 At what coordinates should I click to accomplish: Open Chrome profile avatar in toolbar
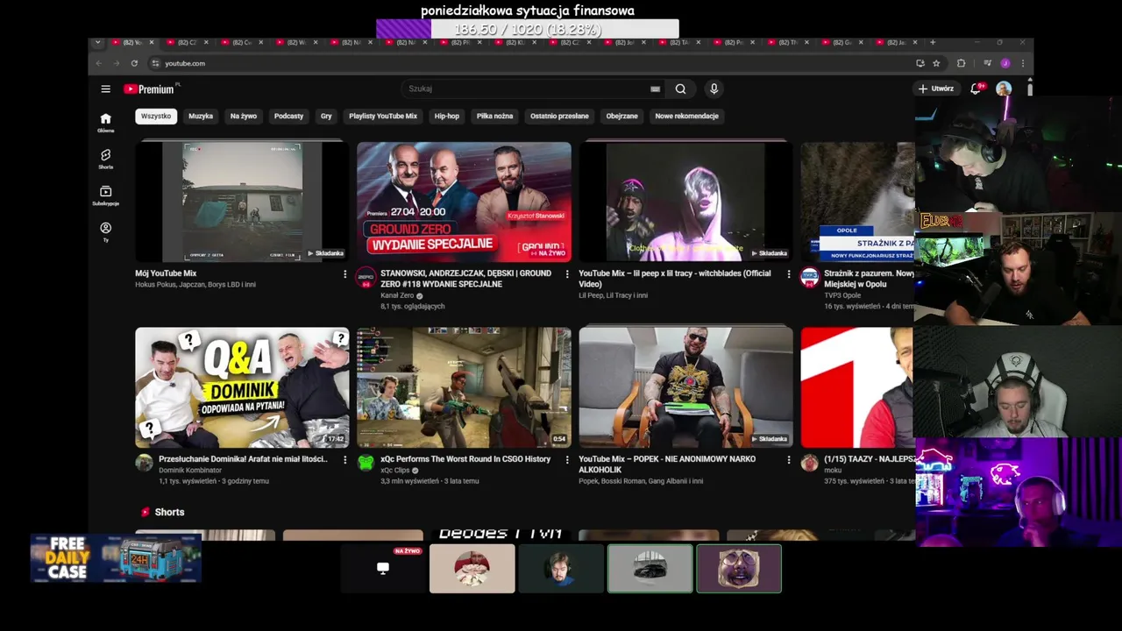tap(1005, 63)
